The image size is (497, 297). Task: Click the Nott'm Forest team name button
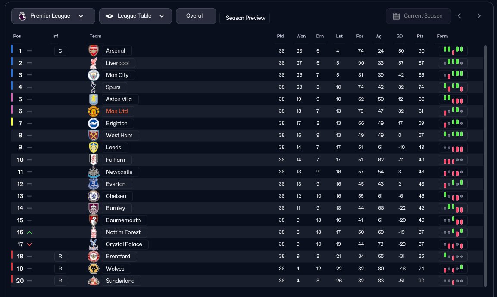pos(124,232)
